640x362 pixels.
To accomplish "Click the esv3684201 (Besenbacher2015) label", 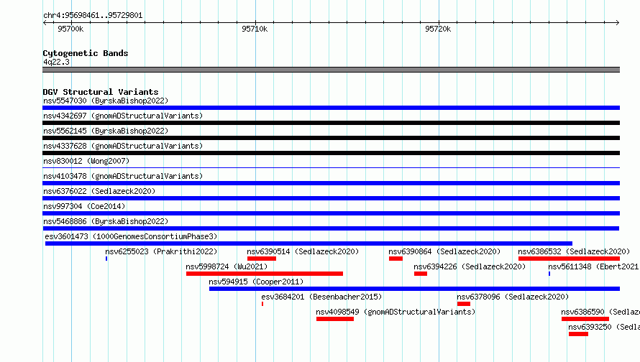I will [x=321, y=297].
